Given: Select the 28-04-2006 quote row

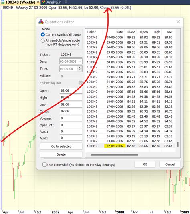Looking at the screenshot, I should pos(130,62).
